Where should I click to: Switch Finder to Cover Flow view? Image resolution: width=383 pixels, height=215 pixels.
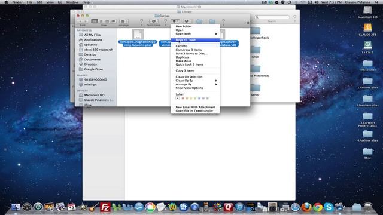113,21
